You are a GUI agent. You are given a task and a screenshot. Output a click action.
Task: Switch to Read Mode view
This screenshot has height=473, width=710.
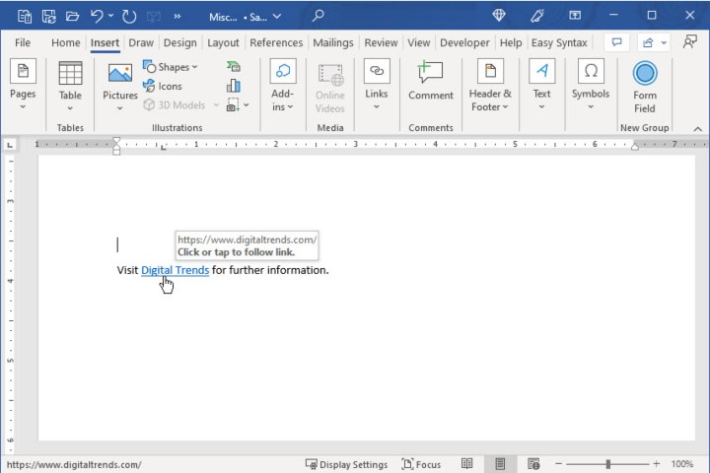[467, 463]
